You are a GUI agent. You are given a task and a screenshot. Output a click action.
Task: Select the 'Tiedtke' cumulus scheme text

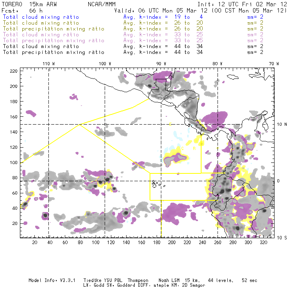point(92,280)
